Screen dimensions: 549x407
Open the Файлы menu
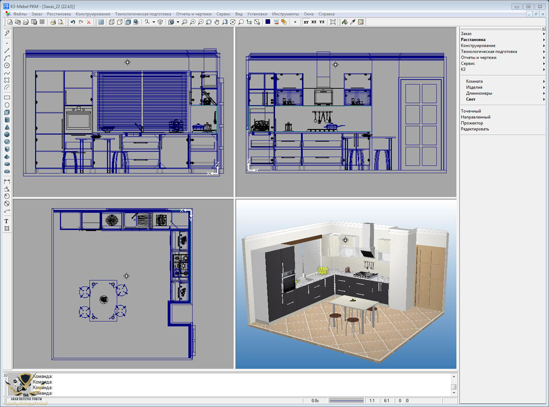(20, 14)
